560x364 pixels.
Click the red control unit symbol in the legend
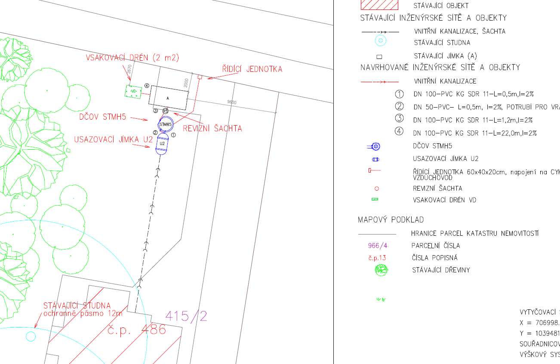click(375, 171)
